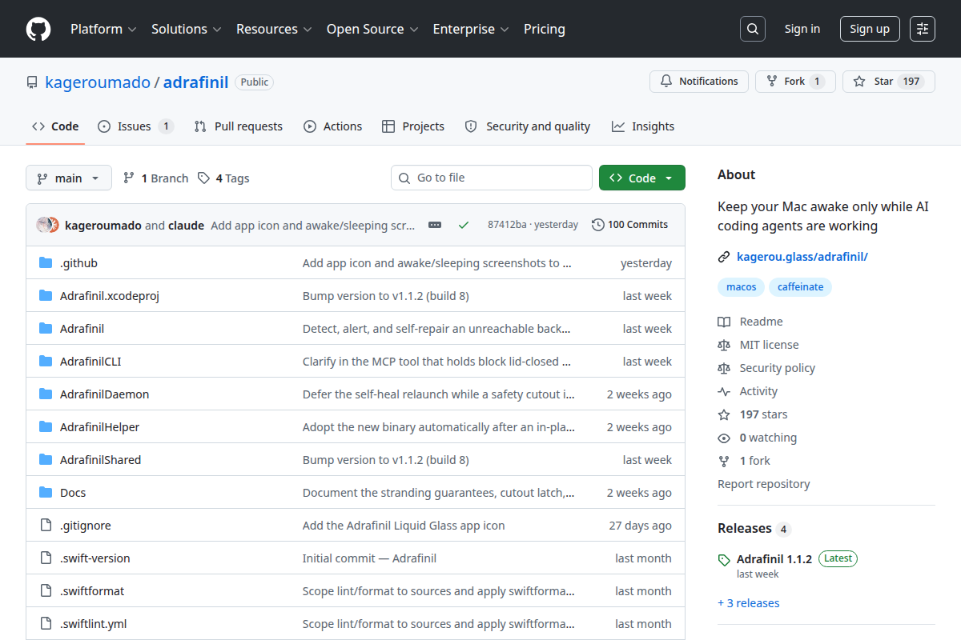Screen dimensions: 961x640
Task: Open "Initial commit — Adrafinil" commit message
Action: [x=369, y=558]
